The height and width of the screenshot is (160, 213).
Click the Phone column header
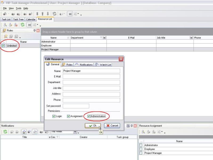pos(203,38)
